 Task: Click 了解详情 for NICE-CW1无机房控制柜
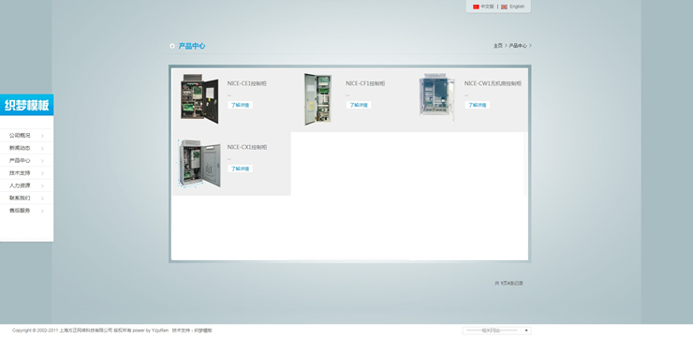tap(477, 105)
